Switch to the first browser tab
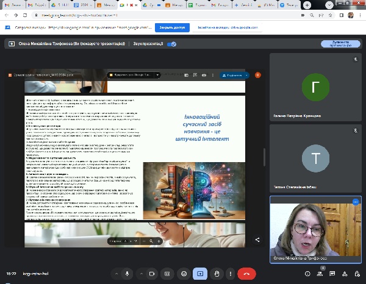The height and width of the screenshot is (284, 366). (12, 5)
